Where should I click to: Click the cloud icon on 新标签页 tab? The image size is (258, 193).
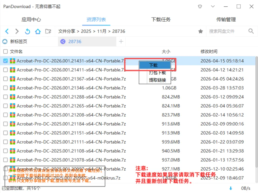[5, 41]
